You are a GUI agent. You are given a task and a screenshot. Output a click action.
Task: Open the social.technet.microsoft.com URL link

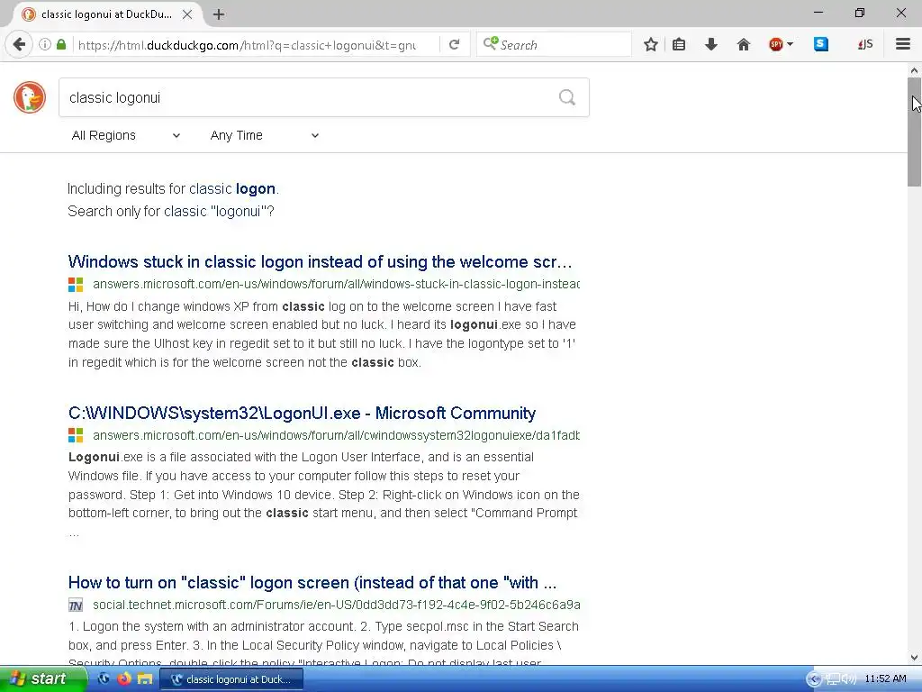(x=337, y=605)
